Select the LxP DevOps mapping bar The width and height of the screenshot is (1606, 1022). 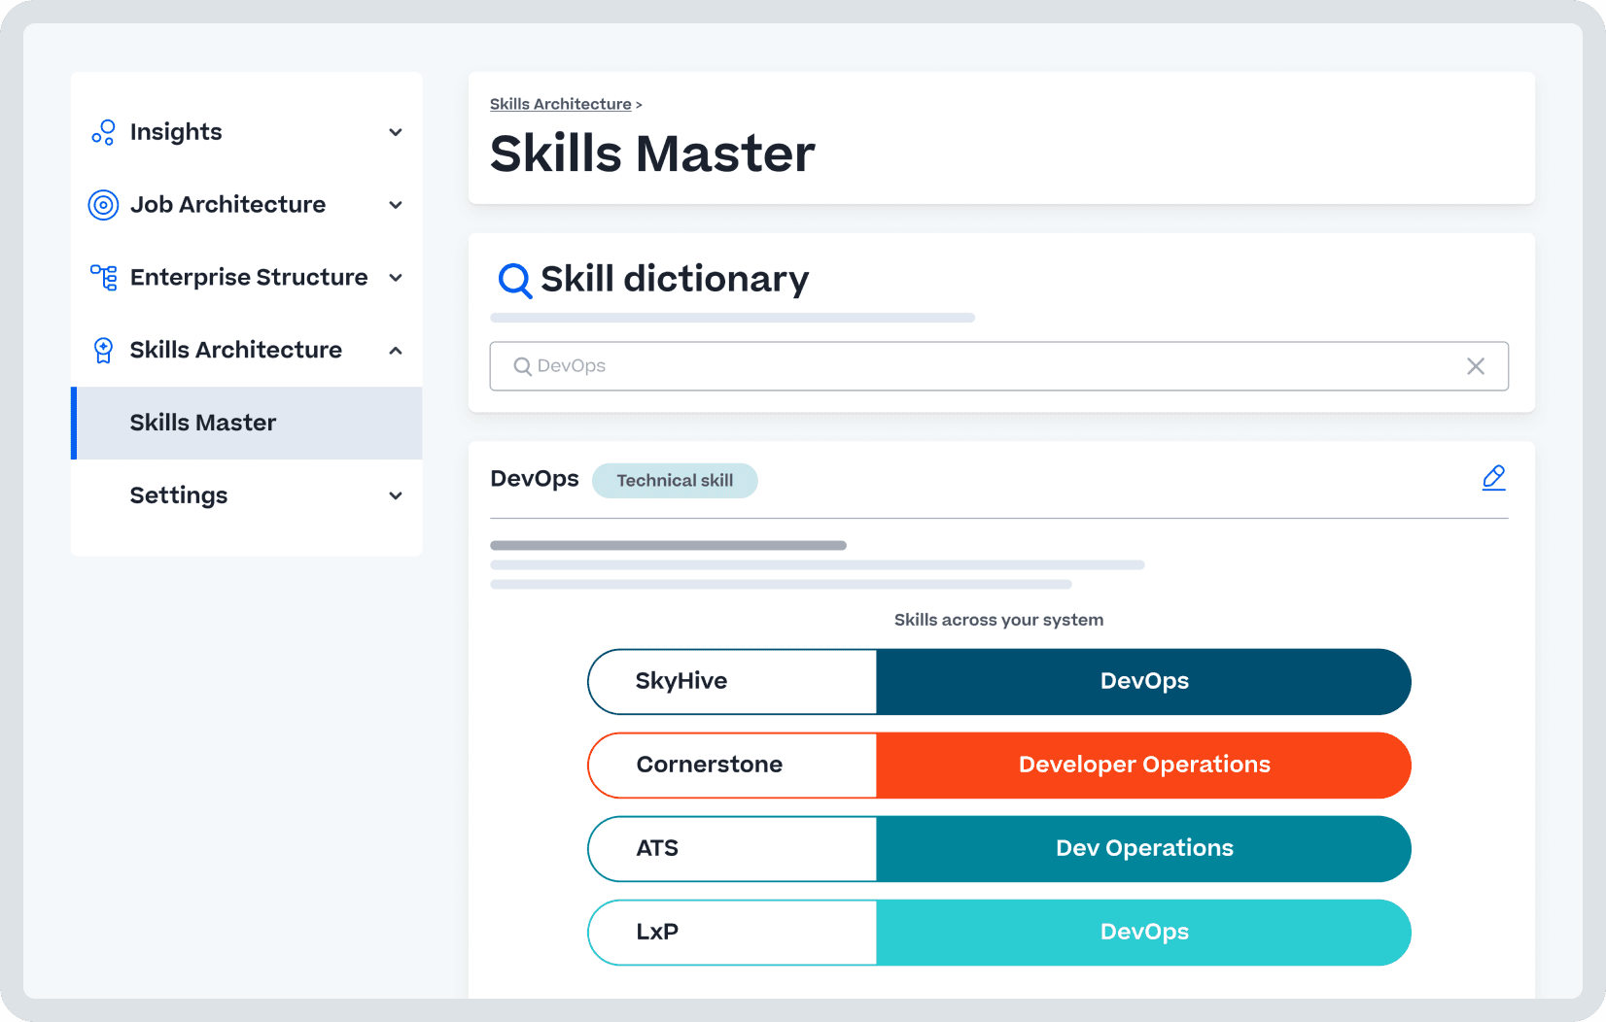click(x=998, y=932)
